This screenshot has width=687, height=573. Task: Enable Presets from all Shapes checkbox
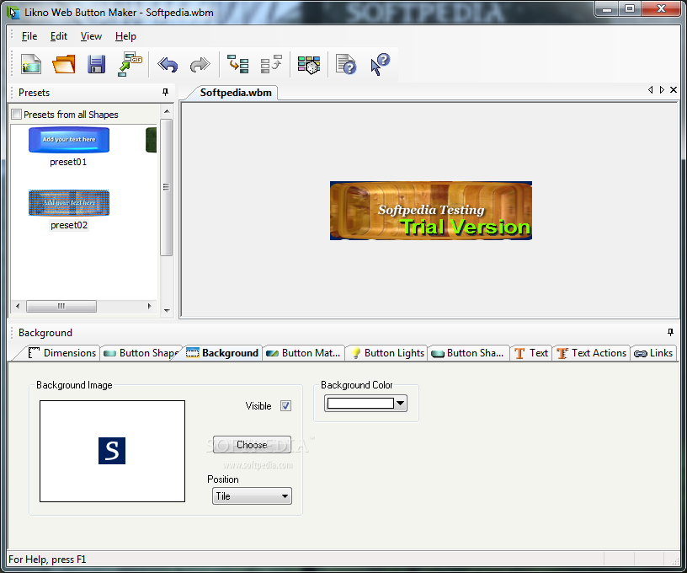click(x=17, y=115)
